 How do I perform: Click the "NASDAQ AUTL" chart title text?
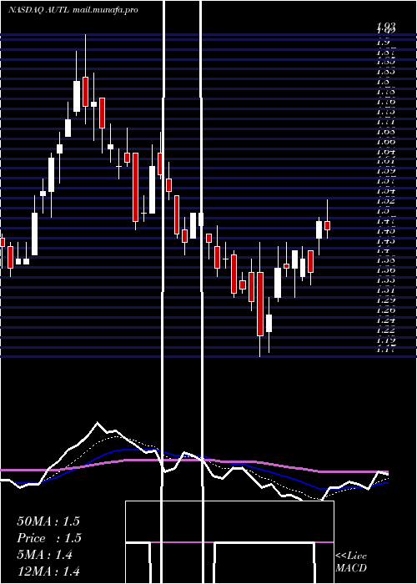38,10
